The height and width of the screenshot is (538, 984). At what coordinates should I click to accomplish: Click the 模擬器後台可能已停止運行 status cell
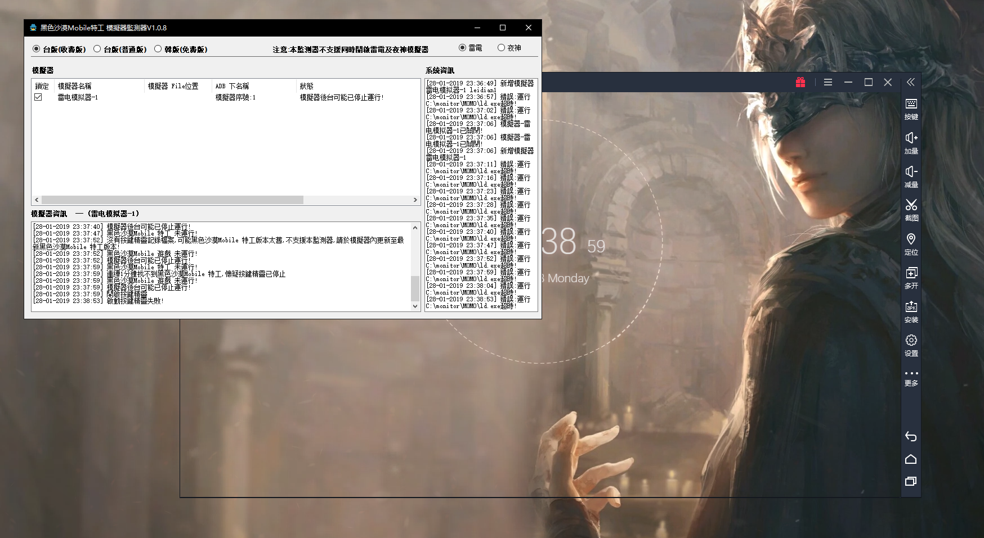[x=342, y=97]
